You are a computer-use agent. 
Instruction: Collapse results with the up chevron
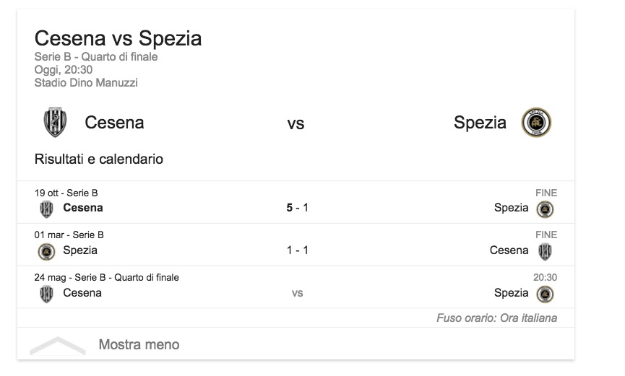coord(57,345)
